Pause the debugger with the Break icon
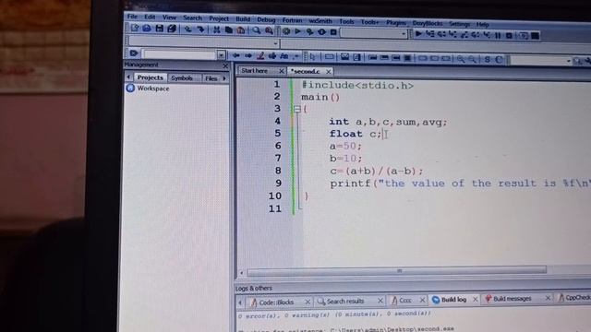This screenshot has height=332, width=591. pyautogui.click(x=498, y=35)
